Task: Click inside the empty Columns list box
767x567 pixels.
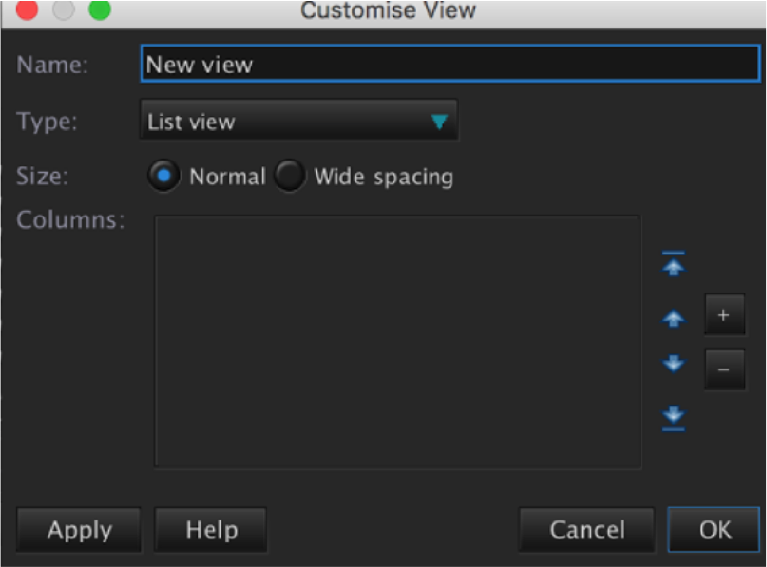Action: pos(397,341)
